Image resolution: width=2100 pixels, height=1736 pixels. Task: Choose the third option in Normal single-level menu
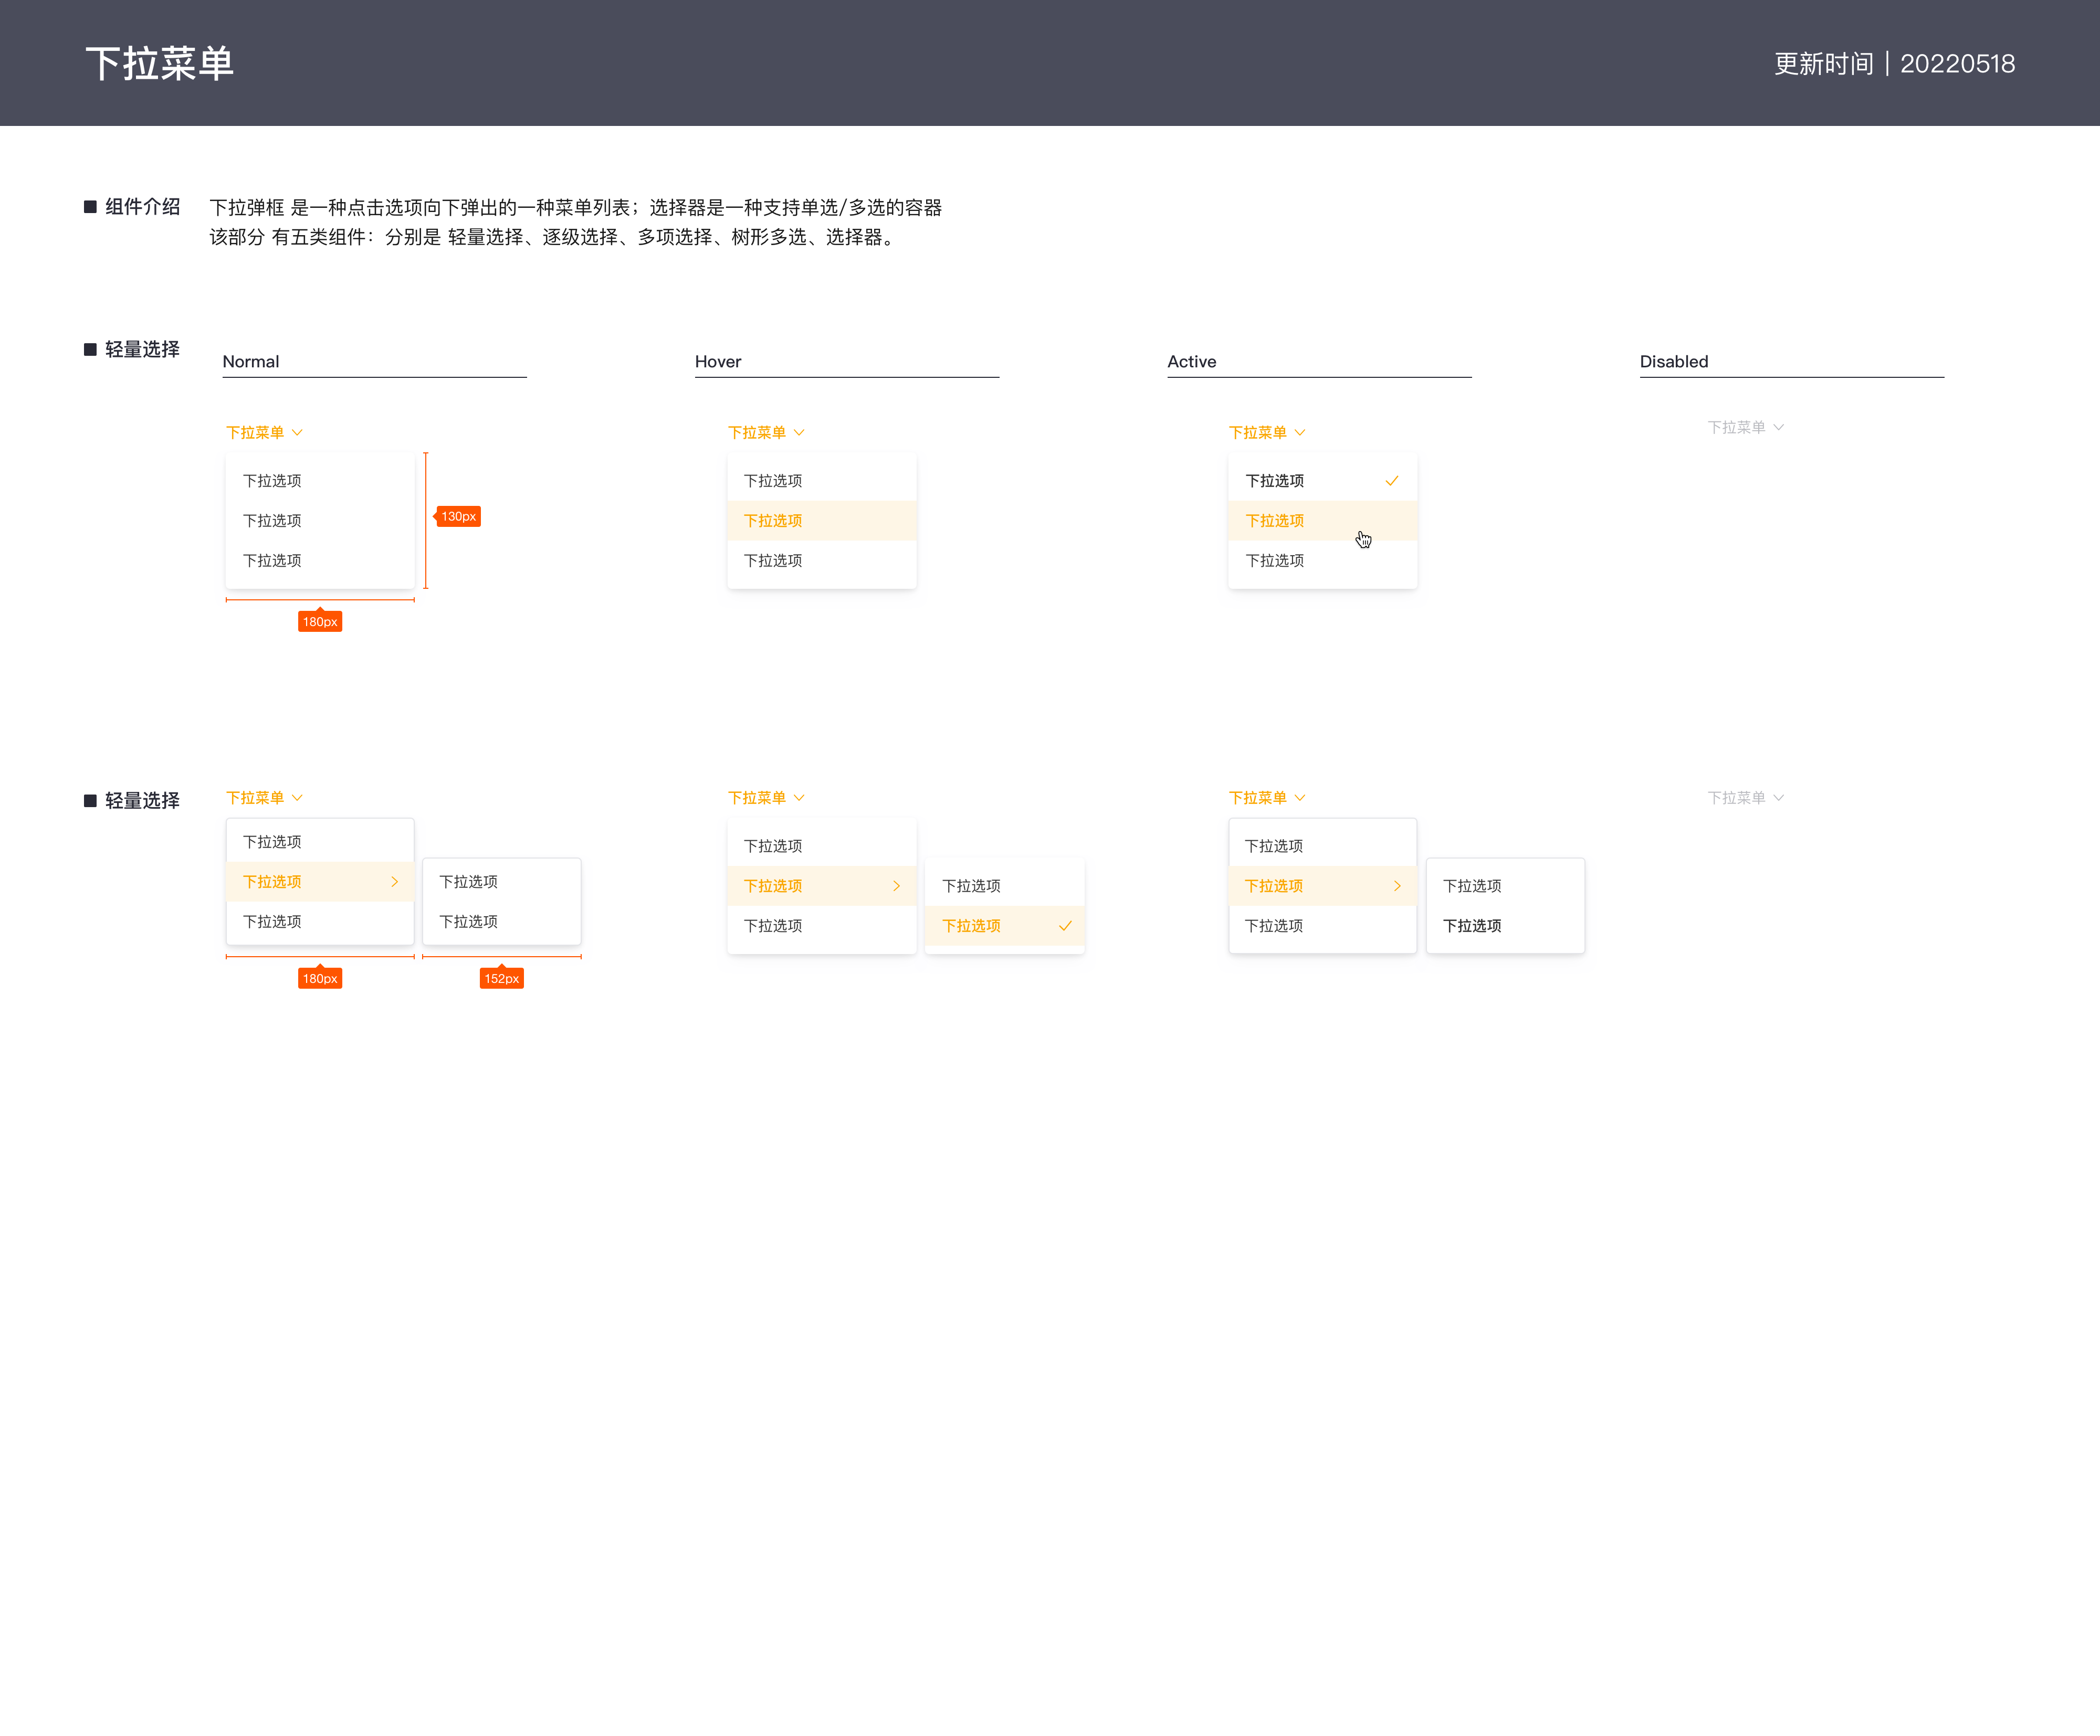(x=320, y=560)
